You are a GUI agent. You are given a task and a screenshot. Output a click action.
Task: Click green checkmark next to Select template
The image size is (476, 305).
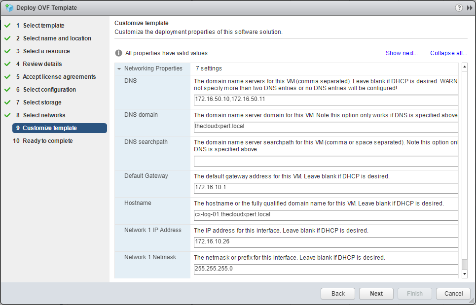(x=7, y=26)
